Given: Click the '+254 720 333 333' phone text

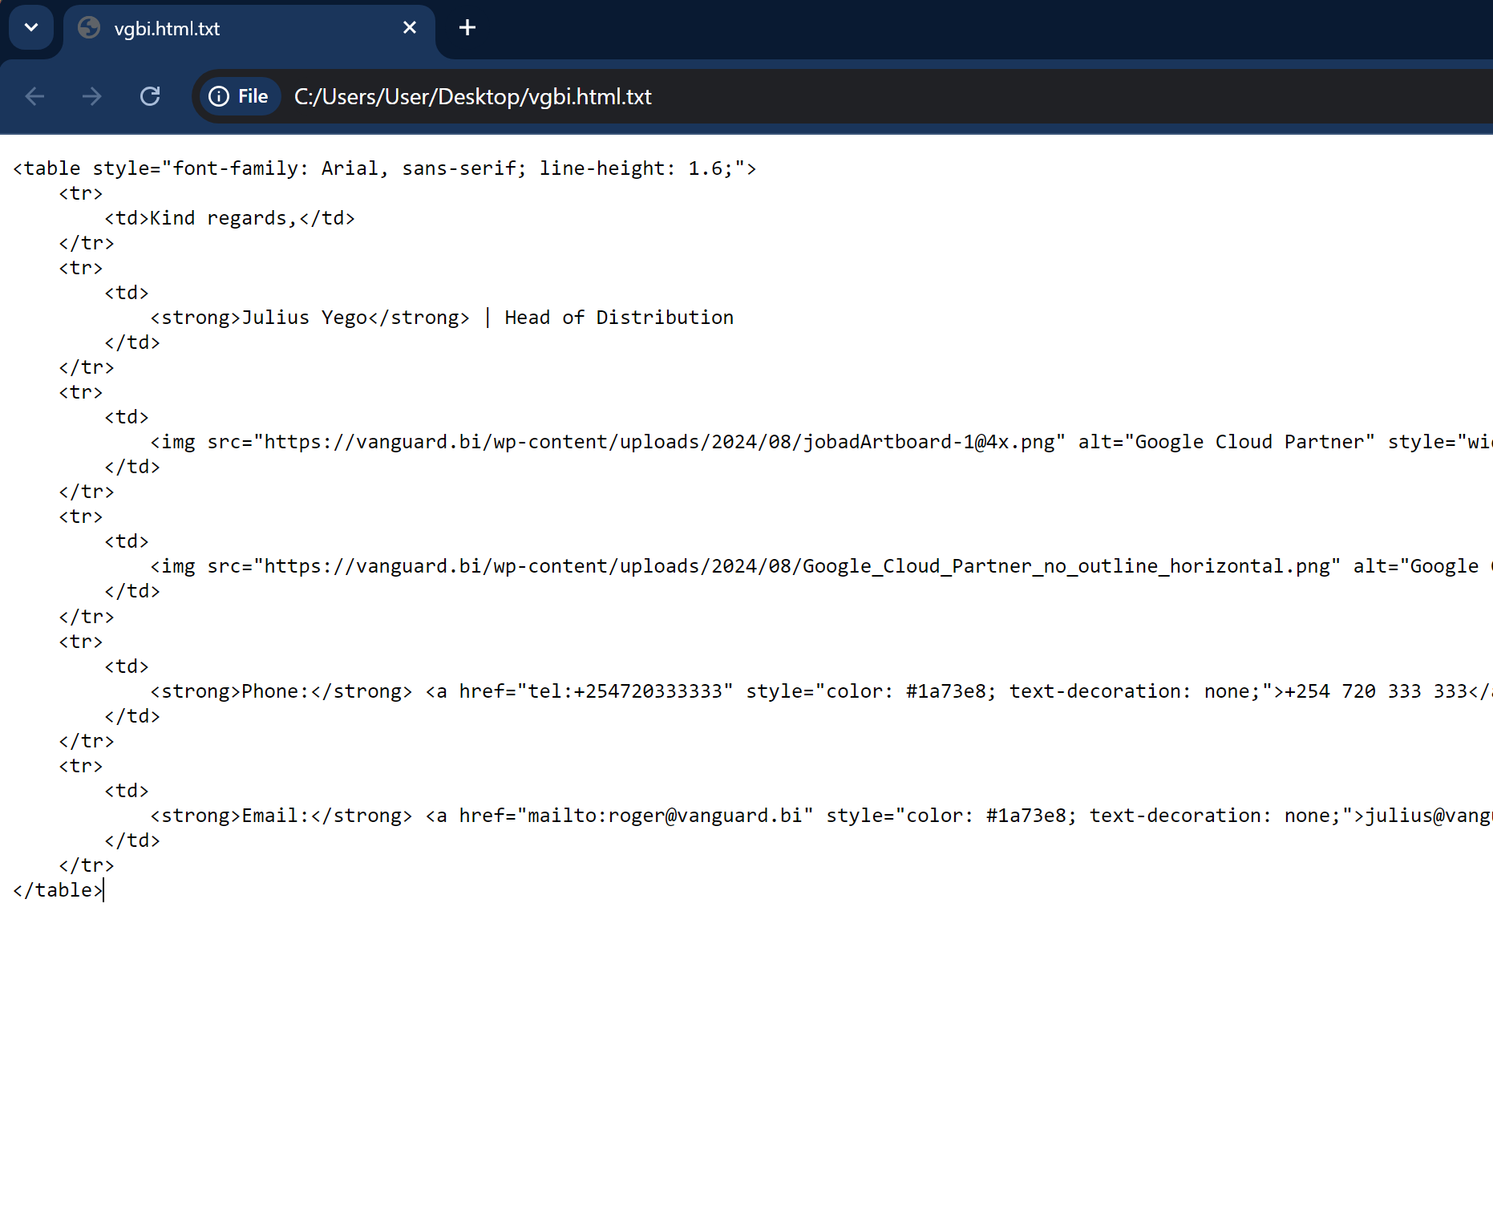Looking at the screenshot, I should click(x=1376, y=691).
